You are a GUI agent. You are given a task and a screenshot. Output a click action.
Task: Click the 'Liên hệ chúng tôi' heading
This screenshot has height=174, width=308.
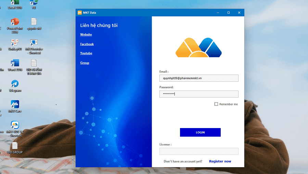[99, 26]
